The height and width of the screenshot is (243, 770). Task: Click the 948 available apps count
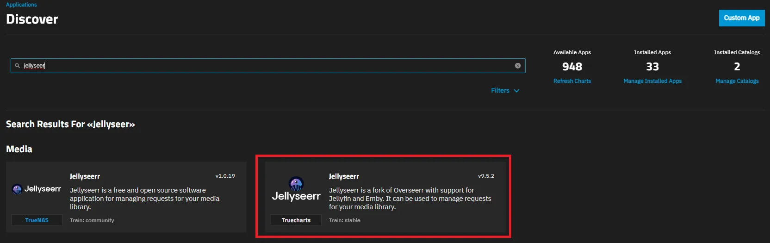pos(572,67)
